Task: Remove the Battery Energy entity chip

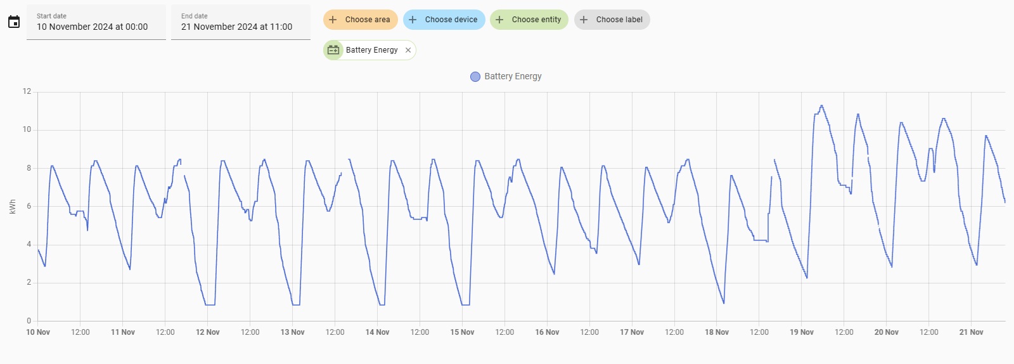Action: [x=408, y=50]
